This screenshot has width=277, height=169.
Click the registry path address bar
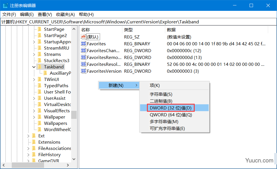[138, 22]
